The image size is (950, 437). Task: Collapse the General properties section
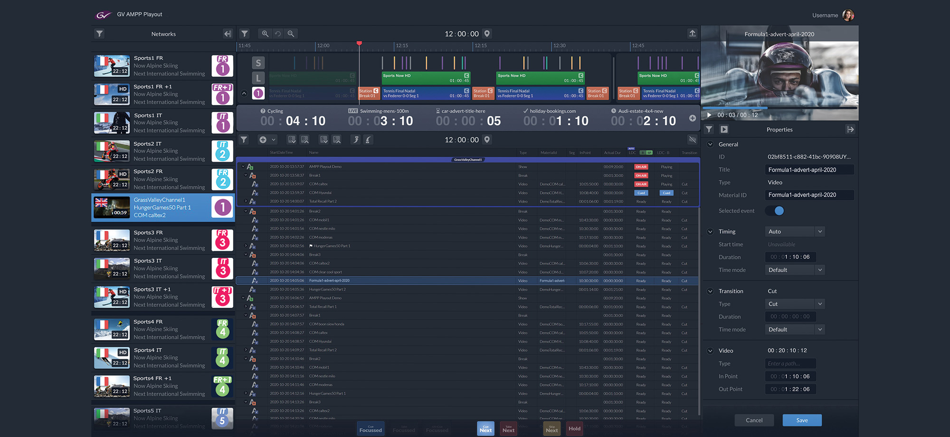coord(711,144)
